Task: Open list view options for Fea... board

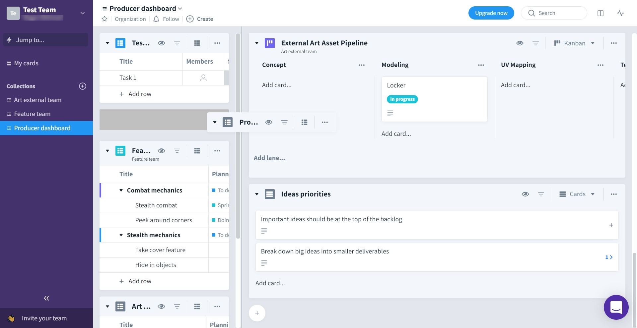Action: [197, 151]
